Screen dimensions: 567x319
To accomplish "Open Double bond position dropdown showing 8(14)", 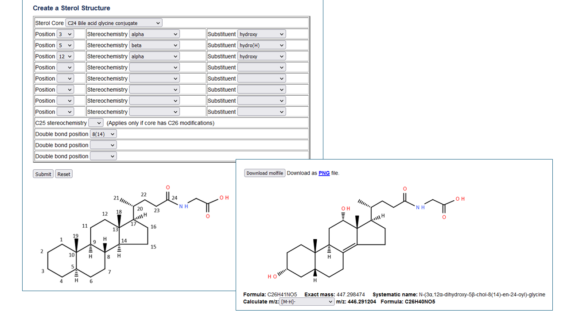I will click(103, 134).
